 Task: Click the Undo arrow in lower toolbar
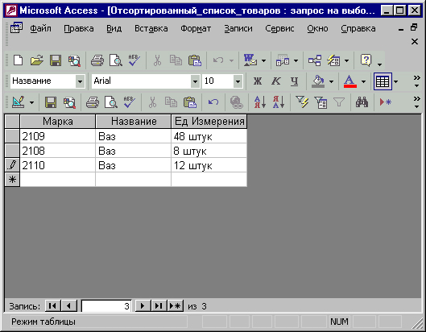(213, 102)
